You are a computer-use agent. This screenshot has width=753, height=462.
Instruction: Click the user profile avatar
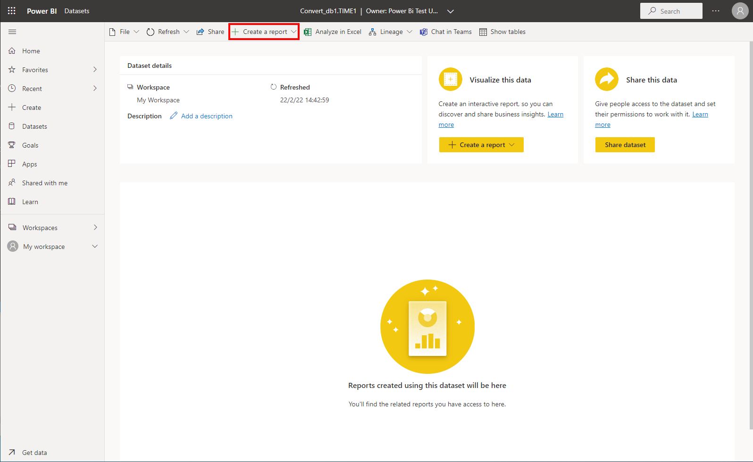tap(740, 11)
